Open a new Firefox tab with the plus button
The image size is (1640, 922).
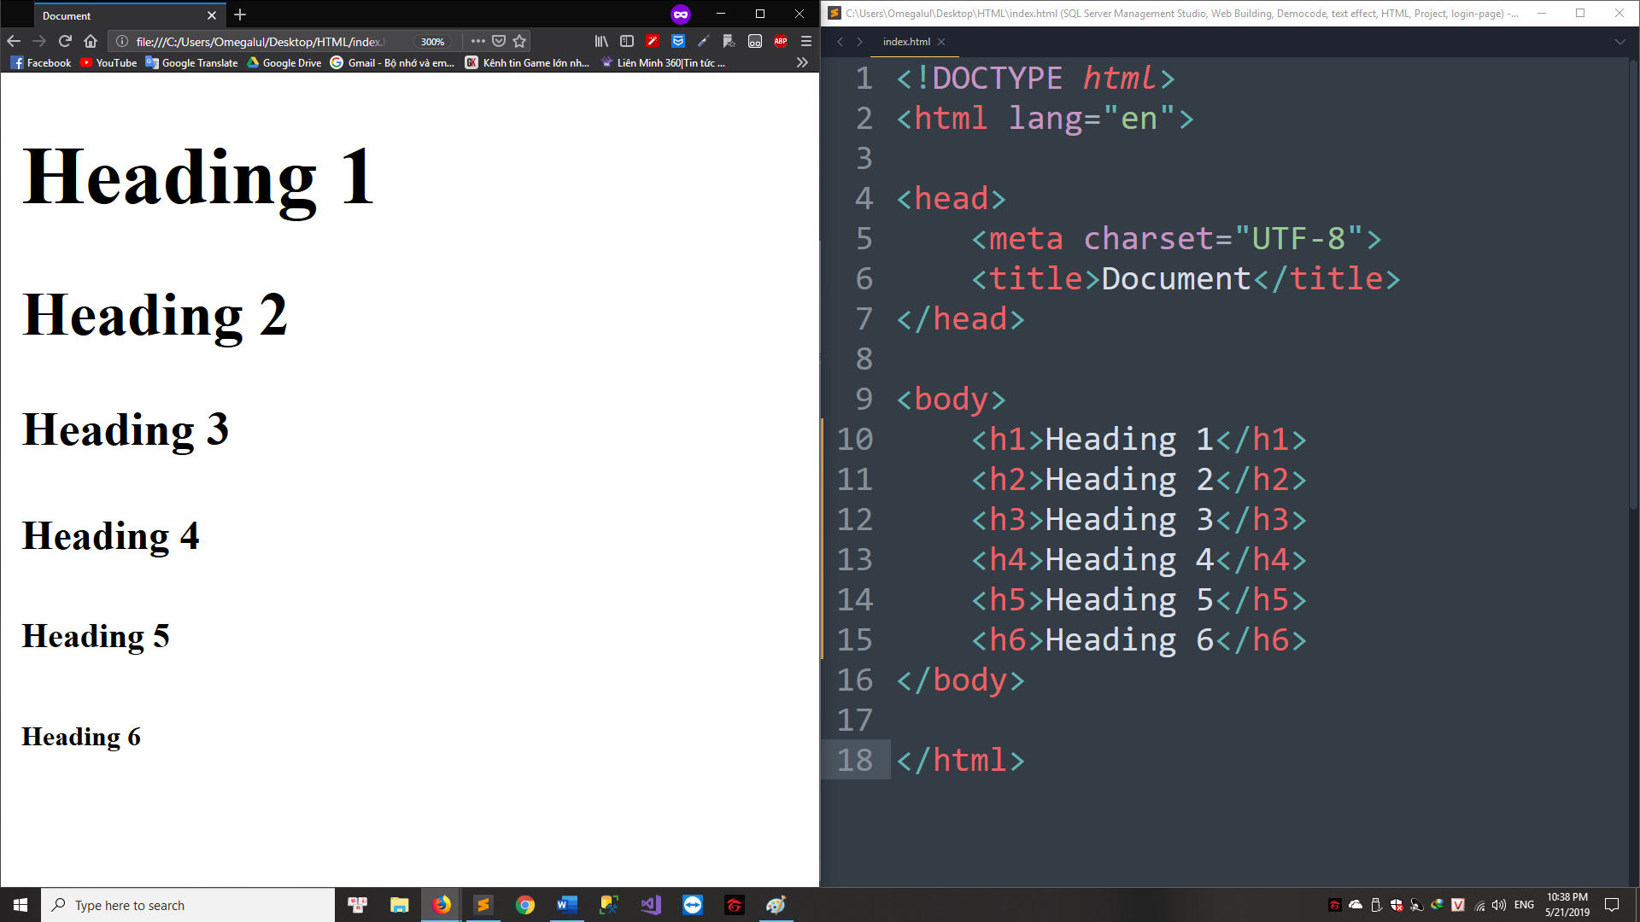coord(240,15)
